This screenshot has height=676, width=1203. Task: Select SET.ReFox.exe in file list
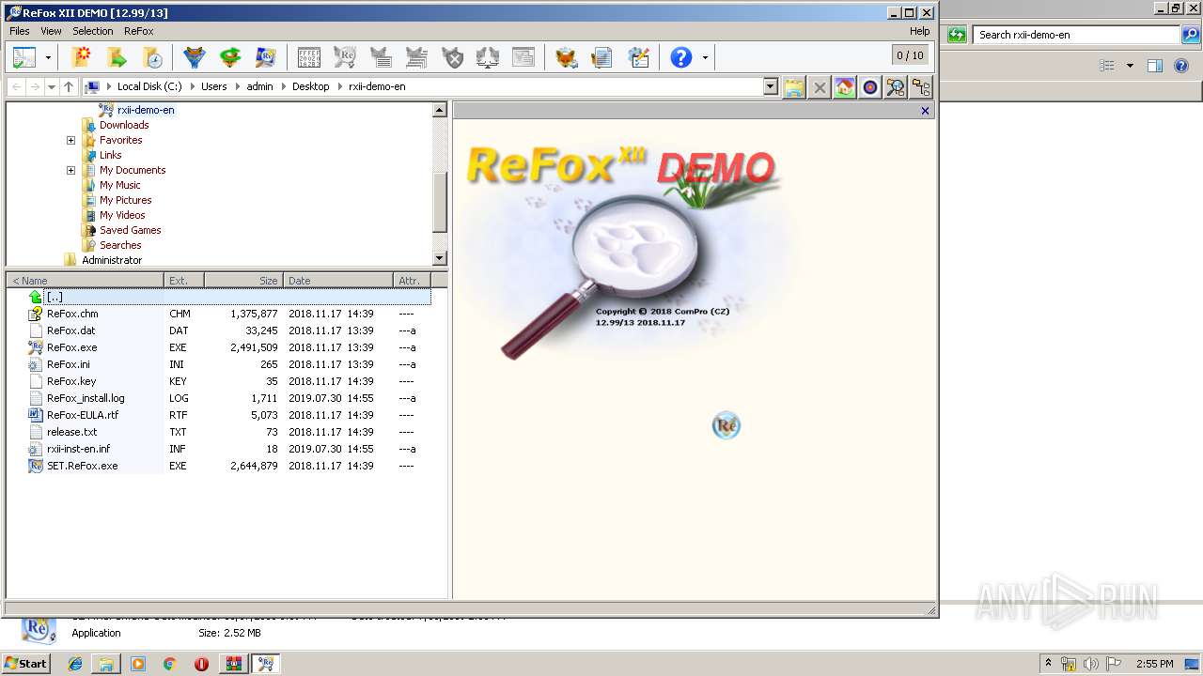tap(82, 466)
